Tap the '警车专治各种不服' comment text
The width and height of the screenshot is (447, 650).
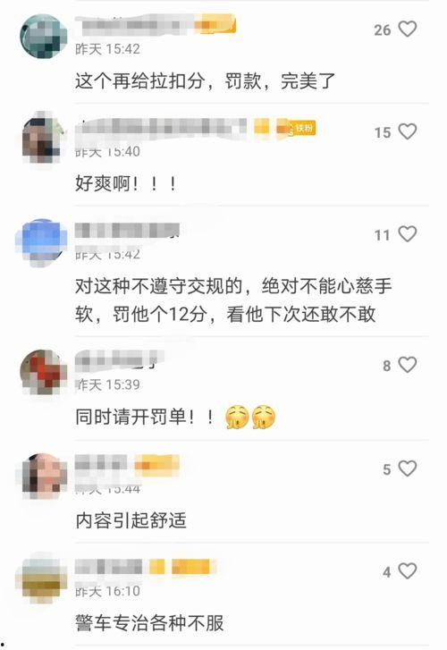point(149,622)
